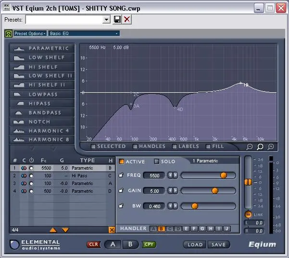Assign handler E
Image resolution: width=289 pixels, height=258 pixels.
(x=186, y=229)
